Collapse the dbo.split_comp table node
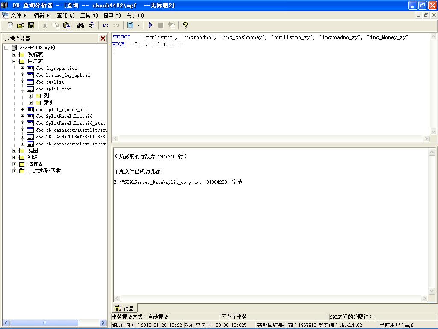This screenshot has width=438, height=329. (x=22, y=89)
